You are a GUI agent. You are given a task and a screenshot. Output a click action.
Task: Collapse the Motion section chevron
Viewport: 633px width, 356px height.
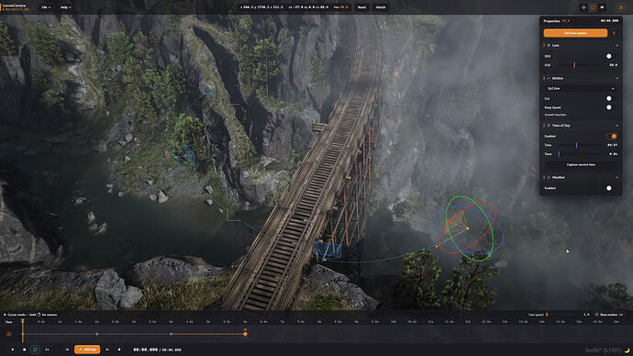(x=616, y=78)
